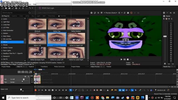The height and width of the screenshot is (100, 178).
Task: Open the overlays grid dropdown arrow
Action: [x=122, y=13]
